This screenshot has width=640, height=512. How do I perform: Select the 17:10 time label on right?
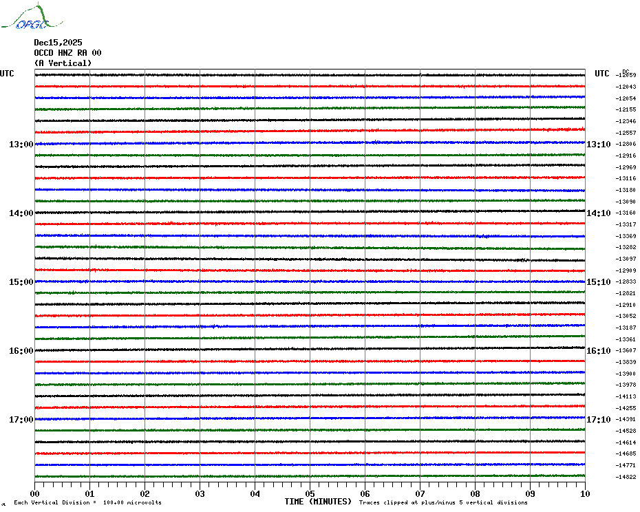(x=599, y=420)
